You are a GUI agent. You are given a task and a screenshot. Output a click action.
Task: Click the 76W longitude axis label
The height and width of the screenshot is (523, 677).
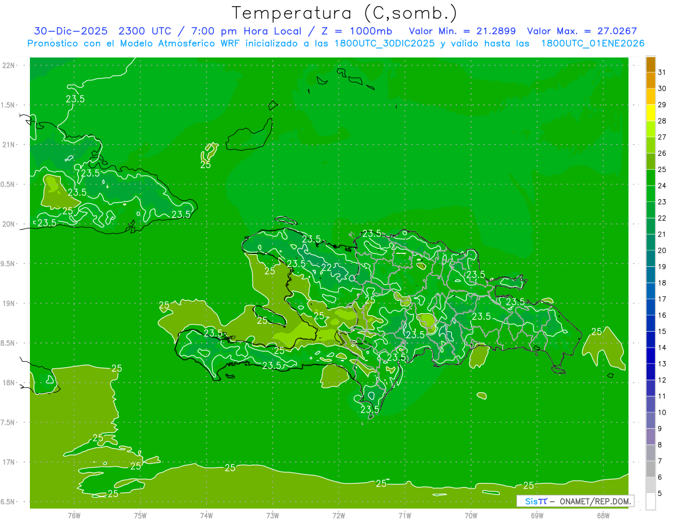coord(74,516)
